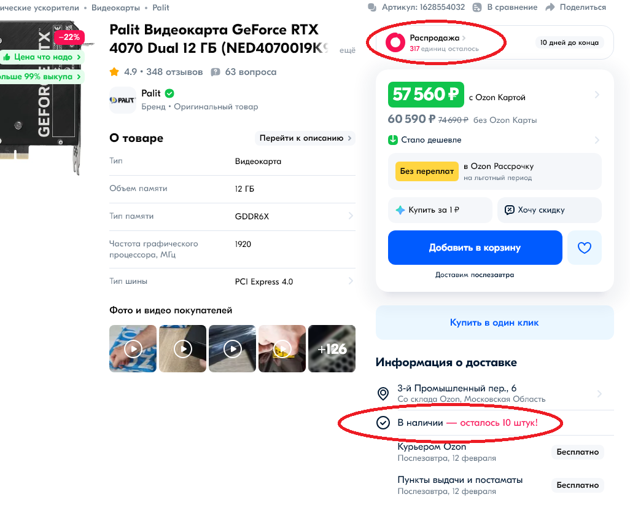Click the map pin delivery icon
The image size is (630, 513).
point(383,393)
